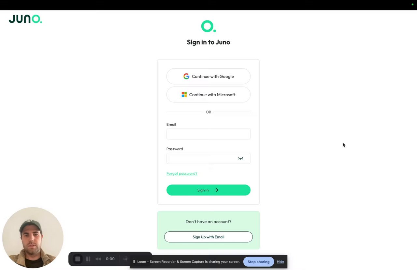Click Stop sharing in the Loom banner
Viewport: 417px width, 270px height.
click(x=259, y=262)
